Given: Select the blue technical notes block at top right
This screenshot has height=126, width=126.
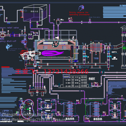Looking at the screenshot, I should (x=114, y=12).
